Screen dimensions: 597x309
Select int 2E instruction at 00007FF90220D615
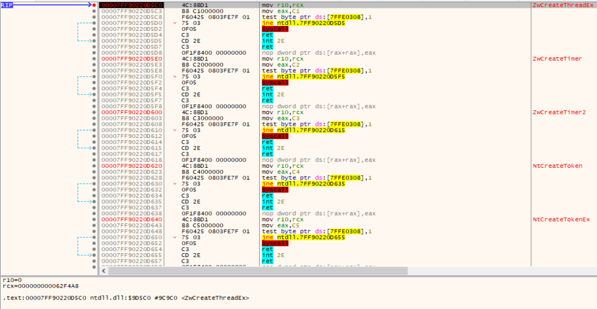[x=273, y=148]
